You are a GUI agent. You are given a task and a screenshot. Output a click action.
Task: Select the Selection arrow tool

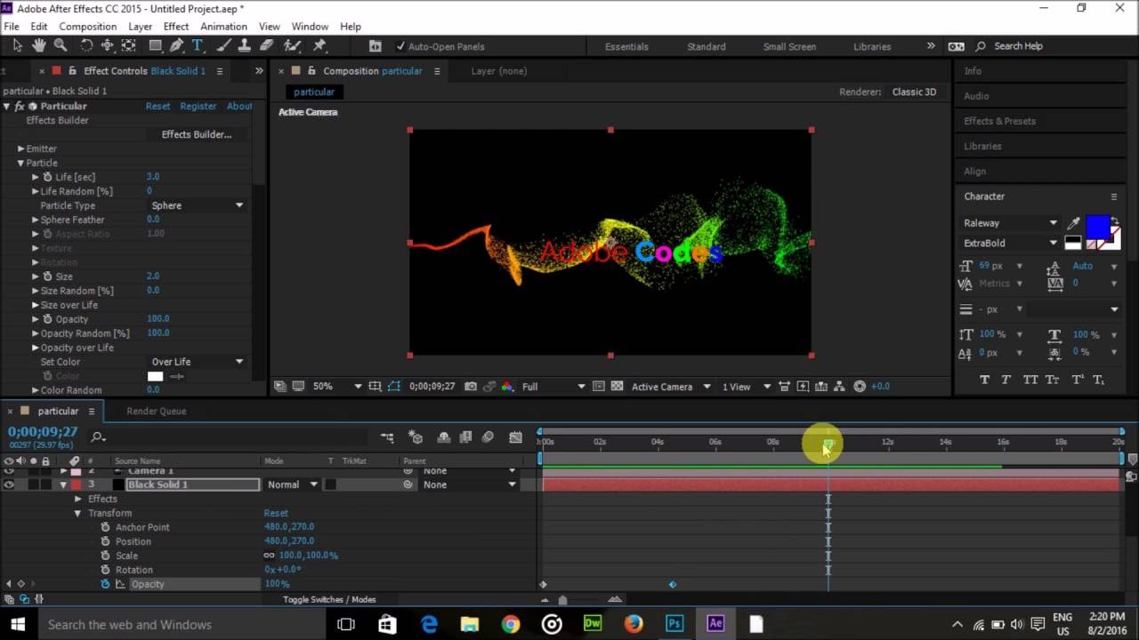coord(17,45)
